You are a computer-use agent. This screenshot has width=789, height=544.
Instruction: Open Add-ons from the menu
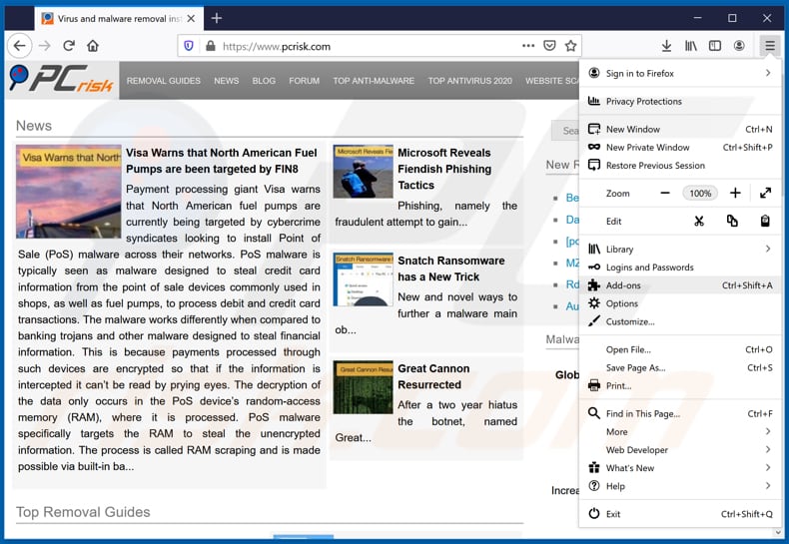point(623,285)
